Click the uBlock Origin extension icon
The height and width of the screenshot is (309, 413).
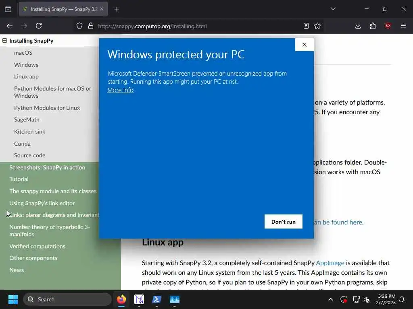pos(388,26)
